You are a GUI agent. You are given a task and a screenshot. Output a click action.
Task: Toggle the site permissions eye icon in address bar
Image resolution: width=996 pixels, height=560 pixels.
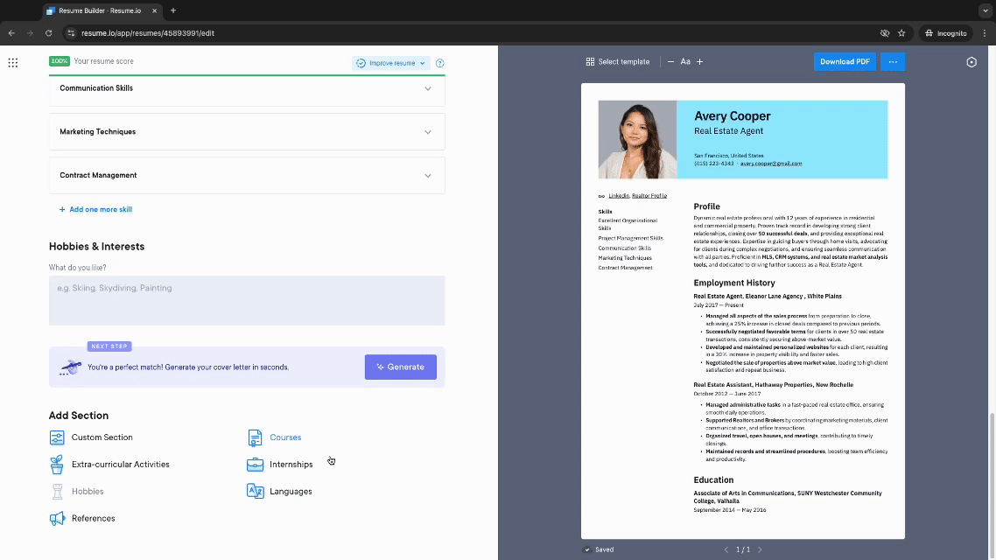click(884, 32)
